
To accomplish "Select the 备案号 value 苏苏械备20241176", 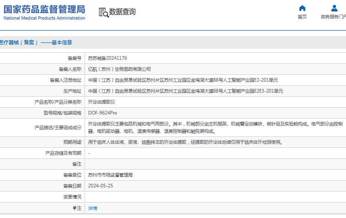I will coord(107,58).
